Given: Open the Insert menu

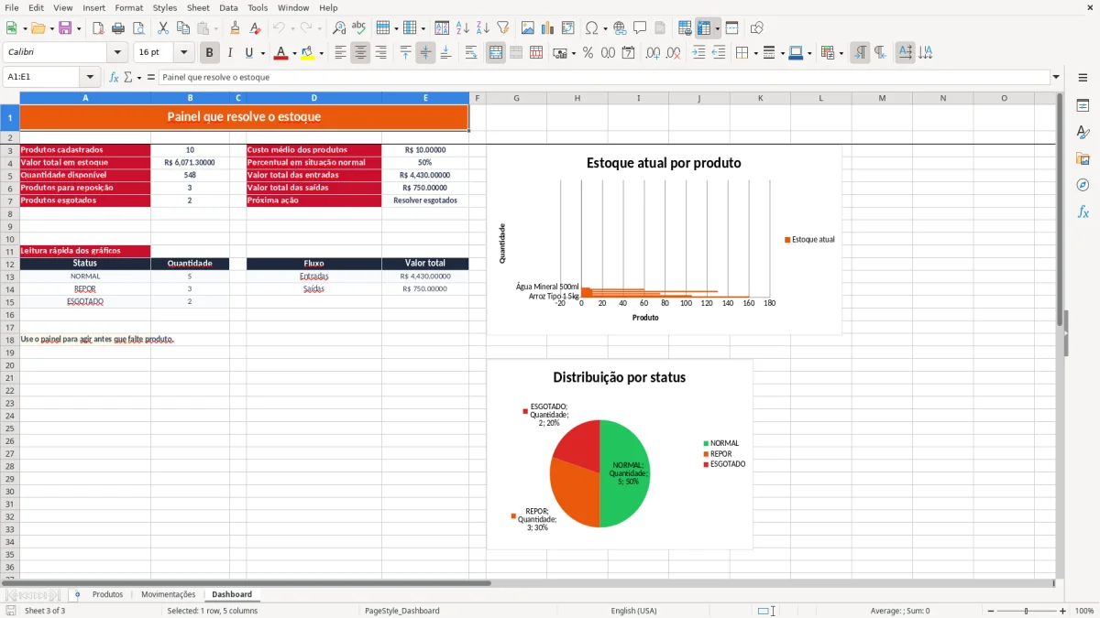Looking at the screenshot, I should pos(93,7).
